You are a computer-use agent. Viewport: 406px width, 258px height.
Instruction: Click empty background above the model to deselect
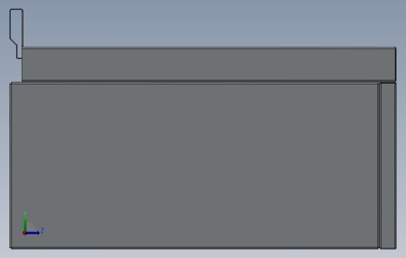click(207, 23)
